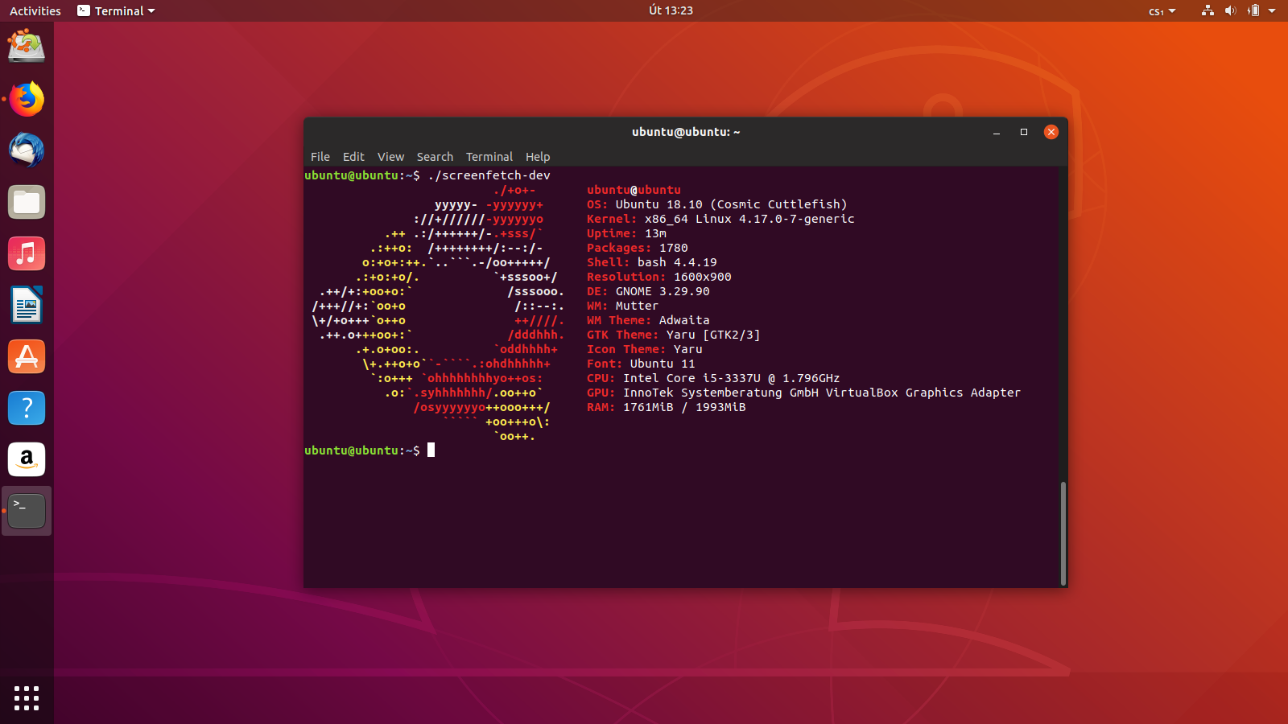The height and width of the screenshot is (724, 1288).
Task: Click the volume icon in the top bar
Action: click(x=1230, y=10)
